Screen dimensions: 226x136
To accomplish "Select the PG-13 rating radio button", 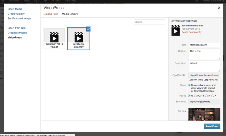I will (195, 96).
